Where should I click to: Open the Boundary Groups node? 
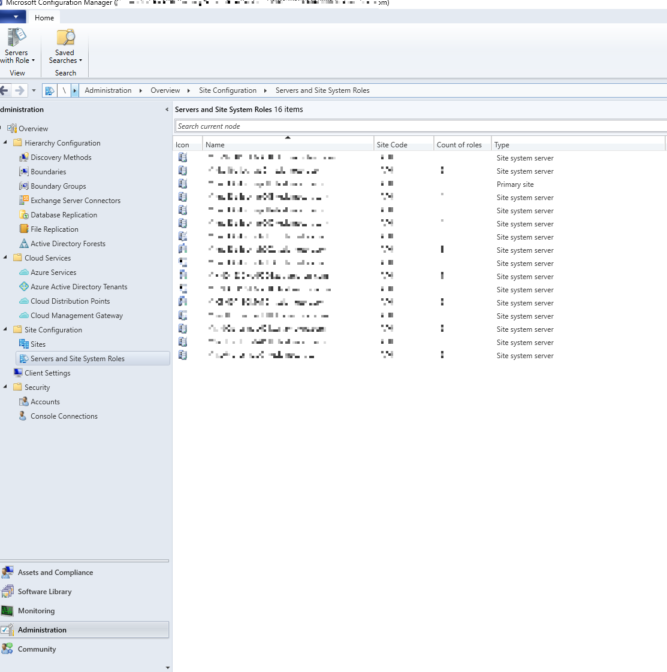(58, 186)
